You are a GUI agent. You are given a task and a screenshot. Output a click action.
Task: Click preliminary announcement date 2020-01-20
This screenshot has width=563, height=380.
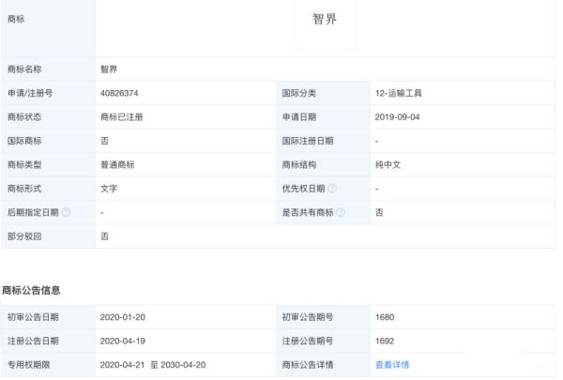(x=122, y=317)
